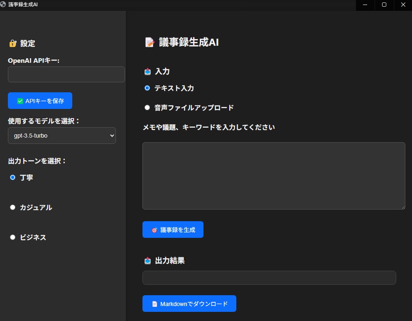Click the inbox icon next to 入力
412x321 pixels.
pos(147,72)
